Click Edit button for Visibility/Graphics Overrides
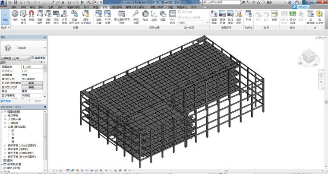 tap(32, 83)
